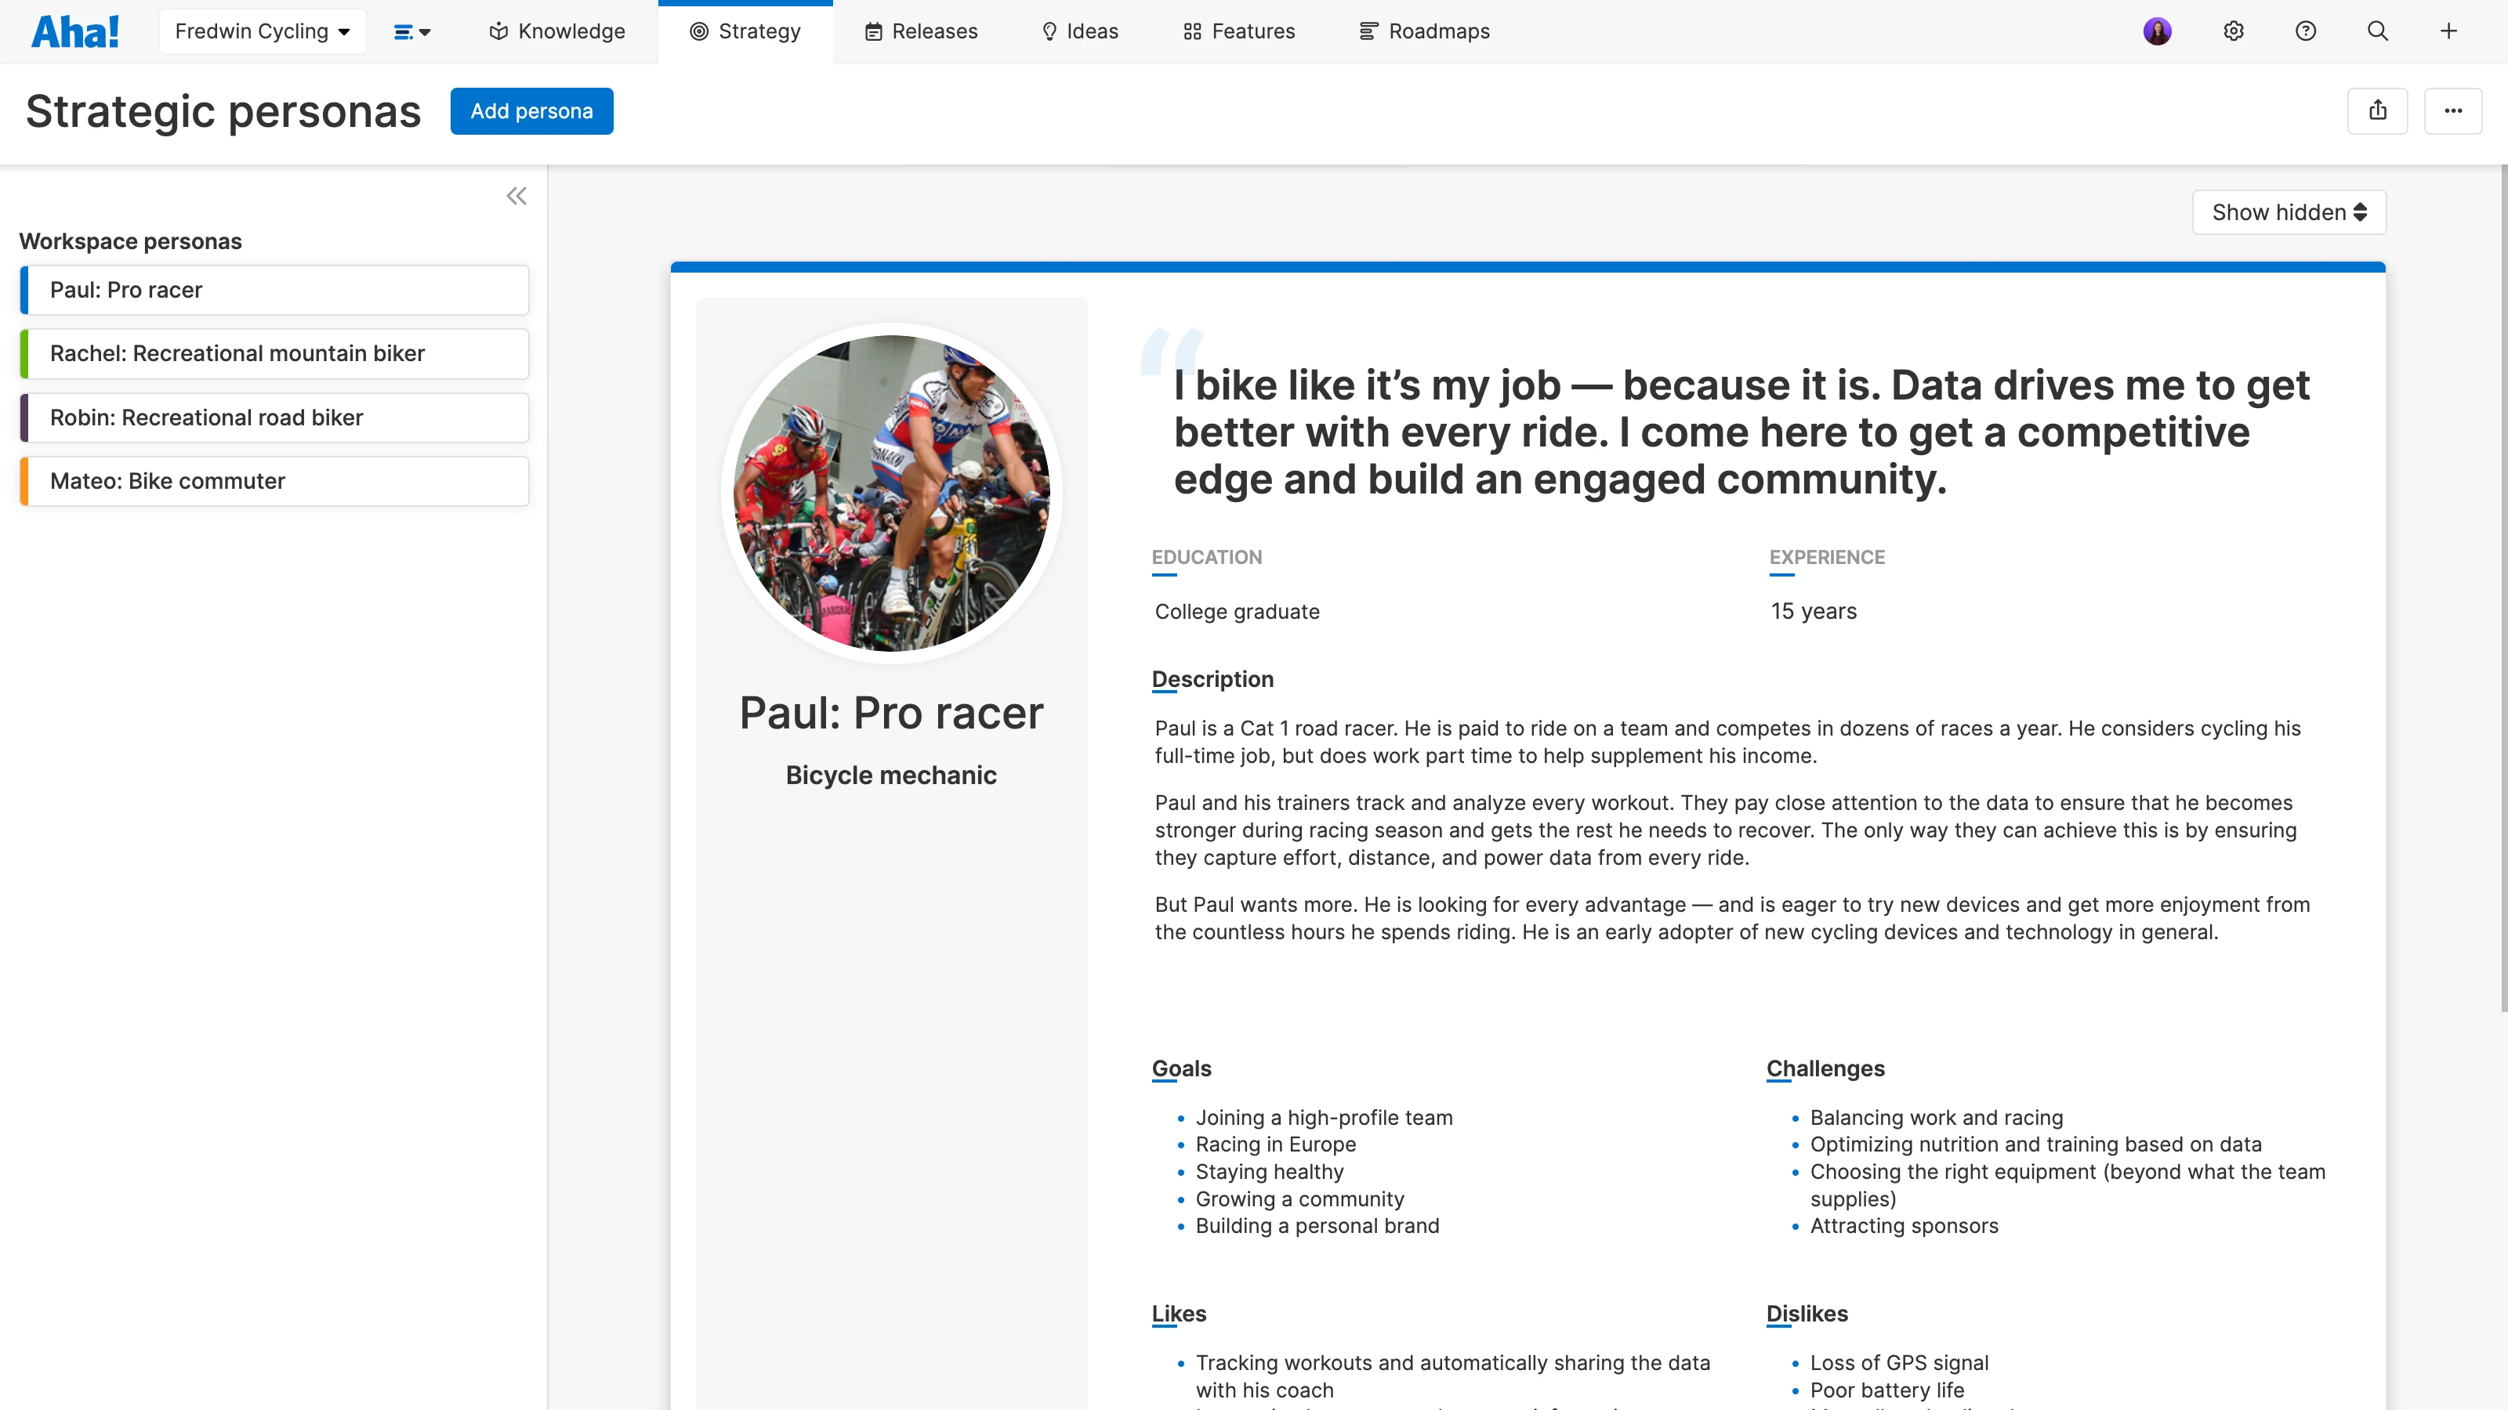Image resolution: width=2508 pixels, height=1410 pixels.
Task: Click the plus add-new icon
Action: click(x=2448, y=31)
